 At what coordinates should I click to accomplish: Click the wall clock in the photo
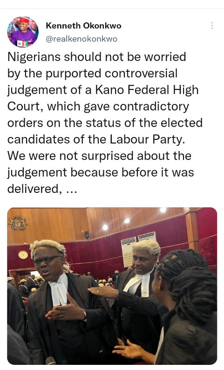23,254
